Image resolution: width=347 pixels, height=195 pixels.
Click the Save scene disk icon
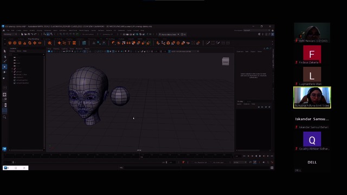(x=29, y=35)
